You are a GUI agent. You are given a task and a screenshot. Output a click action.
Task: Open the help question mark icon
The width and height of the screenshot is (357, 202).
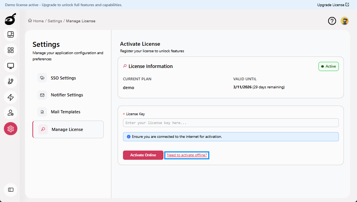point(332,21)
